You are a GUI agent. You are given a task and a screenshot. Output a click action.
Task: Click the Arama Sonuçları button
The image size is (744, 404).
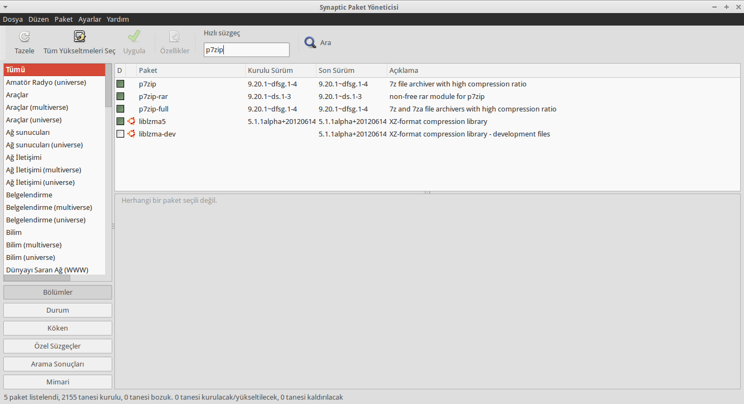click(x=58, y=364)
